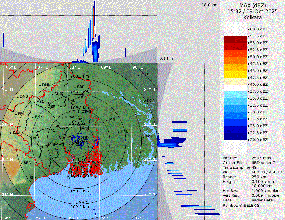Click the Kolkata radar site name
Viewport: 285px width, 220px height.
tap(252, 17)
